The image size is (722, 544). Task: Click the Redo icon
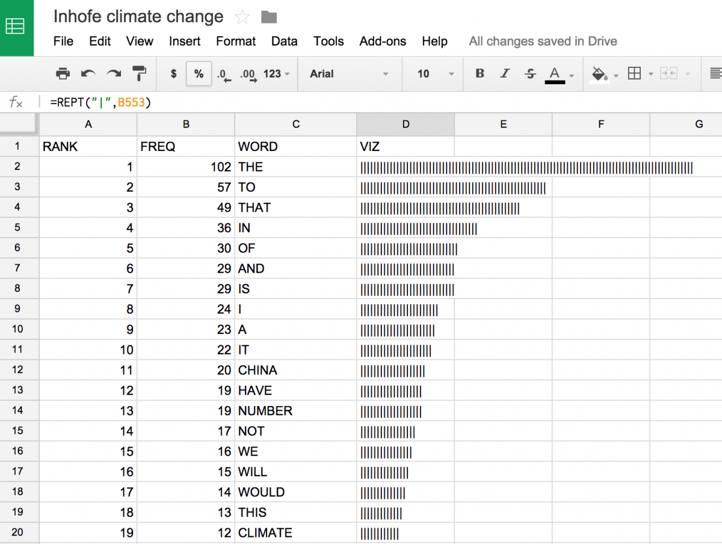(113, 73)
